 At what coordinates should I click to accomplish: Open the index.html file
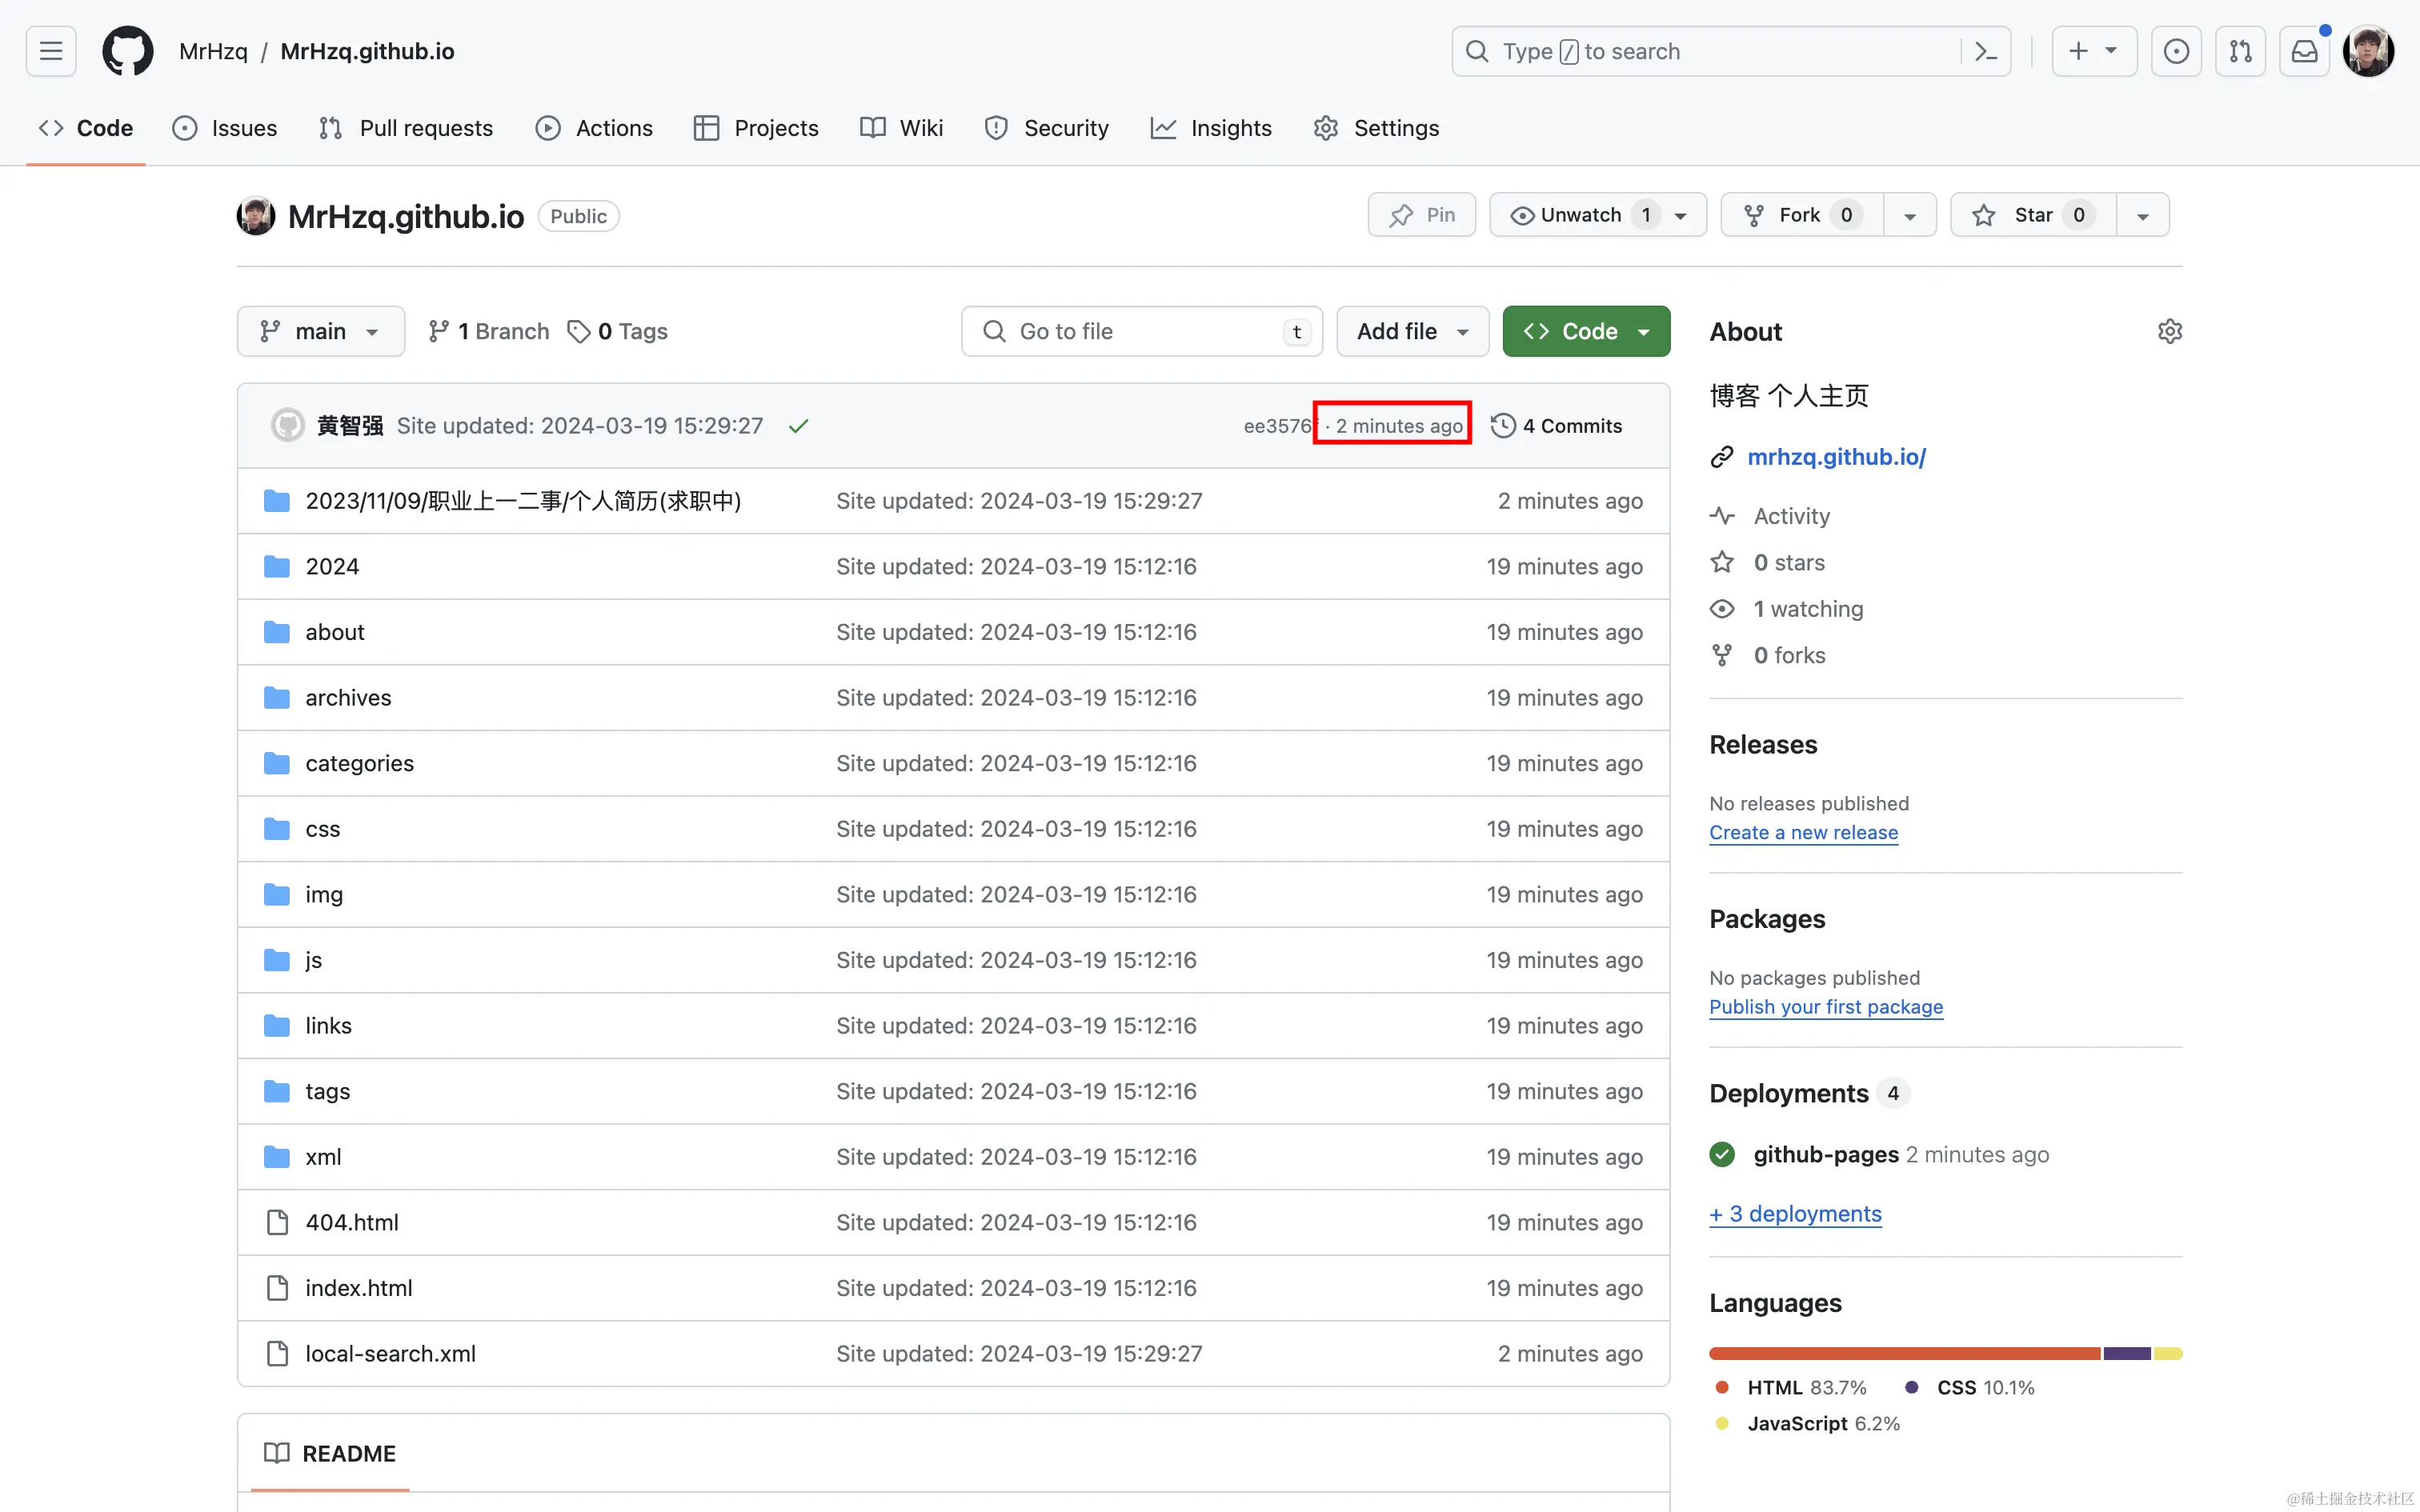coord(358,1288)
